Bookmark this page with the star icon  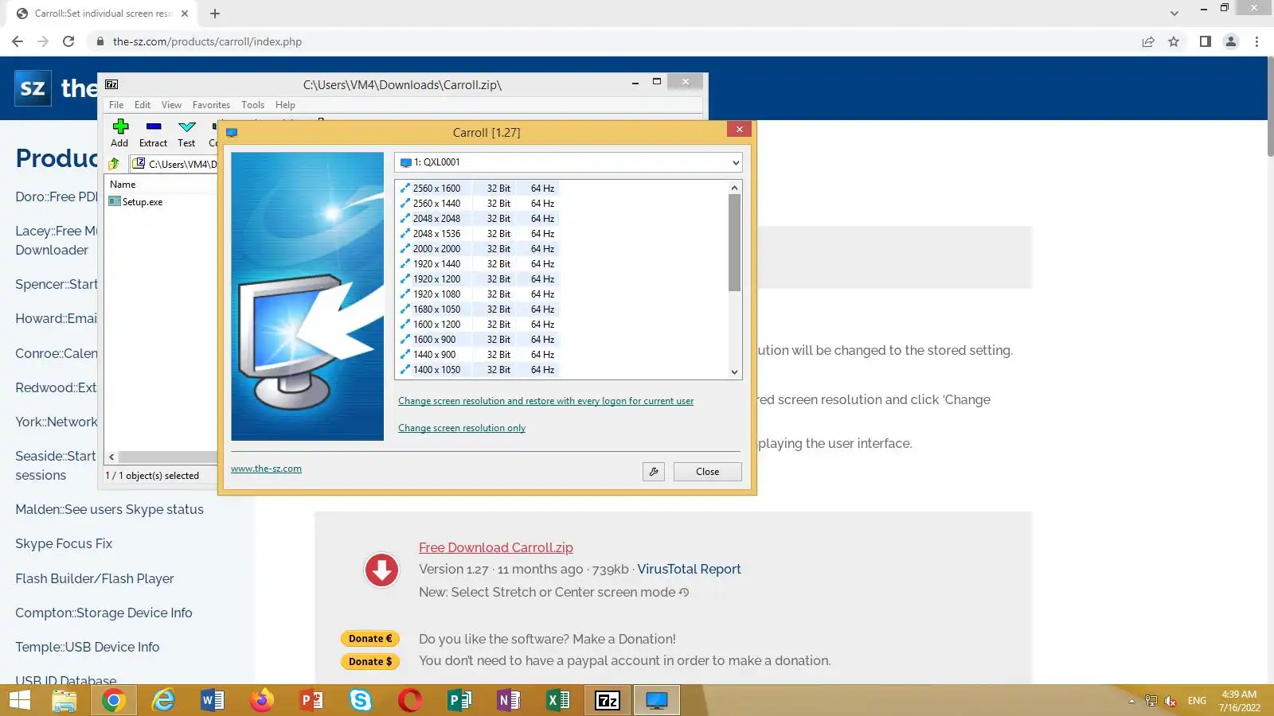[x=1174, y=41]
